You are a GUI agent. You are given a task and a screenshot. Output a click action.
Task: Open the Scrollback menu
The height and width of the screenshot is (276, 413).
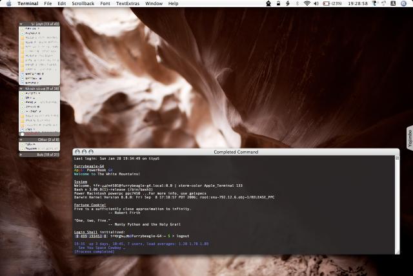pyautogui.click(x=82, y=3)
